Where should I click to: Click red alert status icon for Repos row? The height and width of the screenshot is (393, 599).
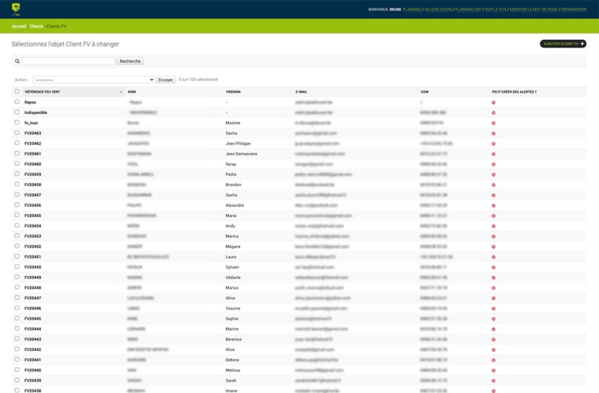[494, 103]
